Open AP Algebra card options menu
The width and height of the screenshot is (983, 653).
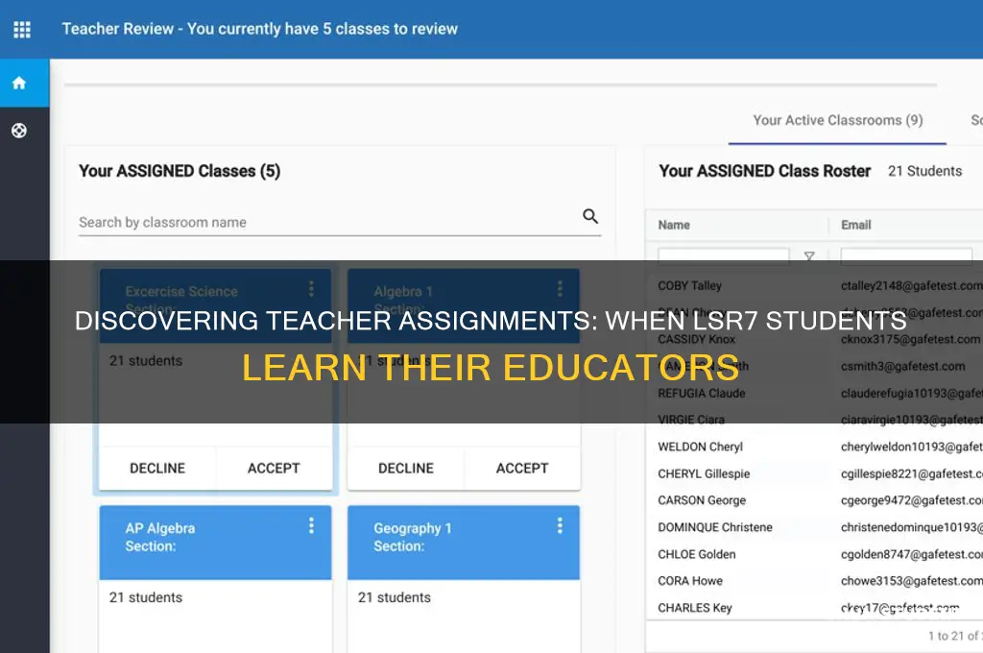tap(311, 525)
